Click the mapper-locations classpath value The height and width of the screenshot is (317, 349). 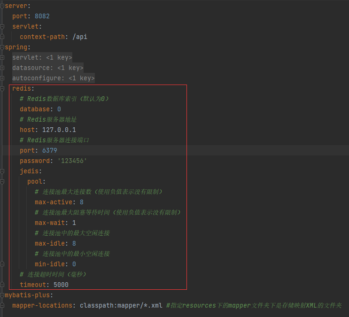[121, 305]
